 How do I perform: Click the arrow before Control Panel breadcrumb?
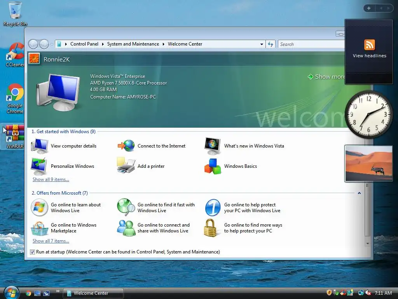click(66, 44)
